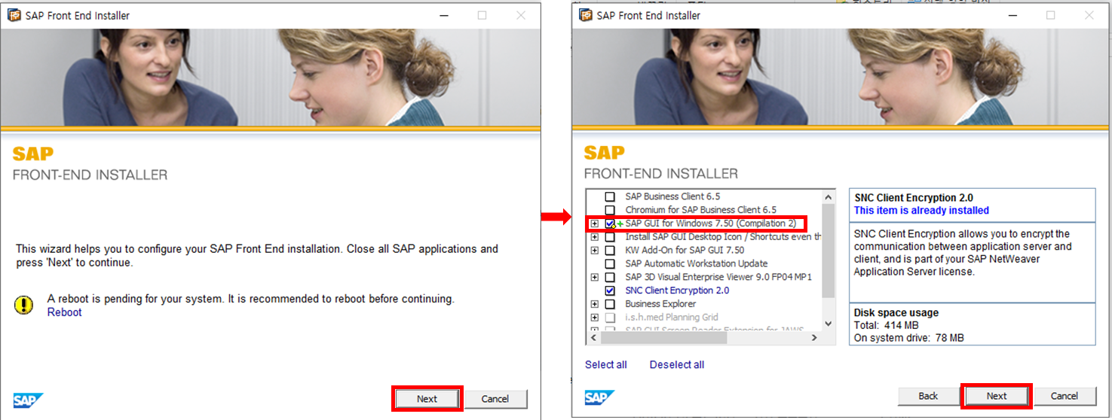The width and height of the screenshot is (1112, 420).
Task: Follow the Reboot link
Action: click(64, 312)
